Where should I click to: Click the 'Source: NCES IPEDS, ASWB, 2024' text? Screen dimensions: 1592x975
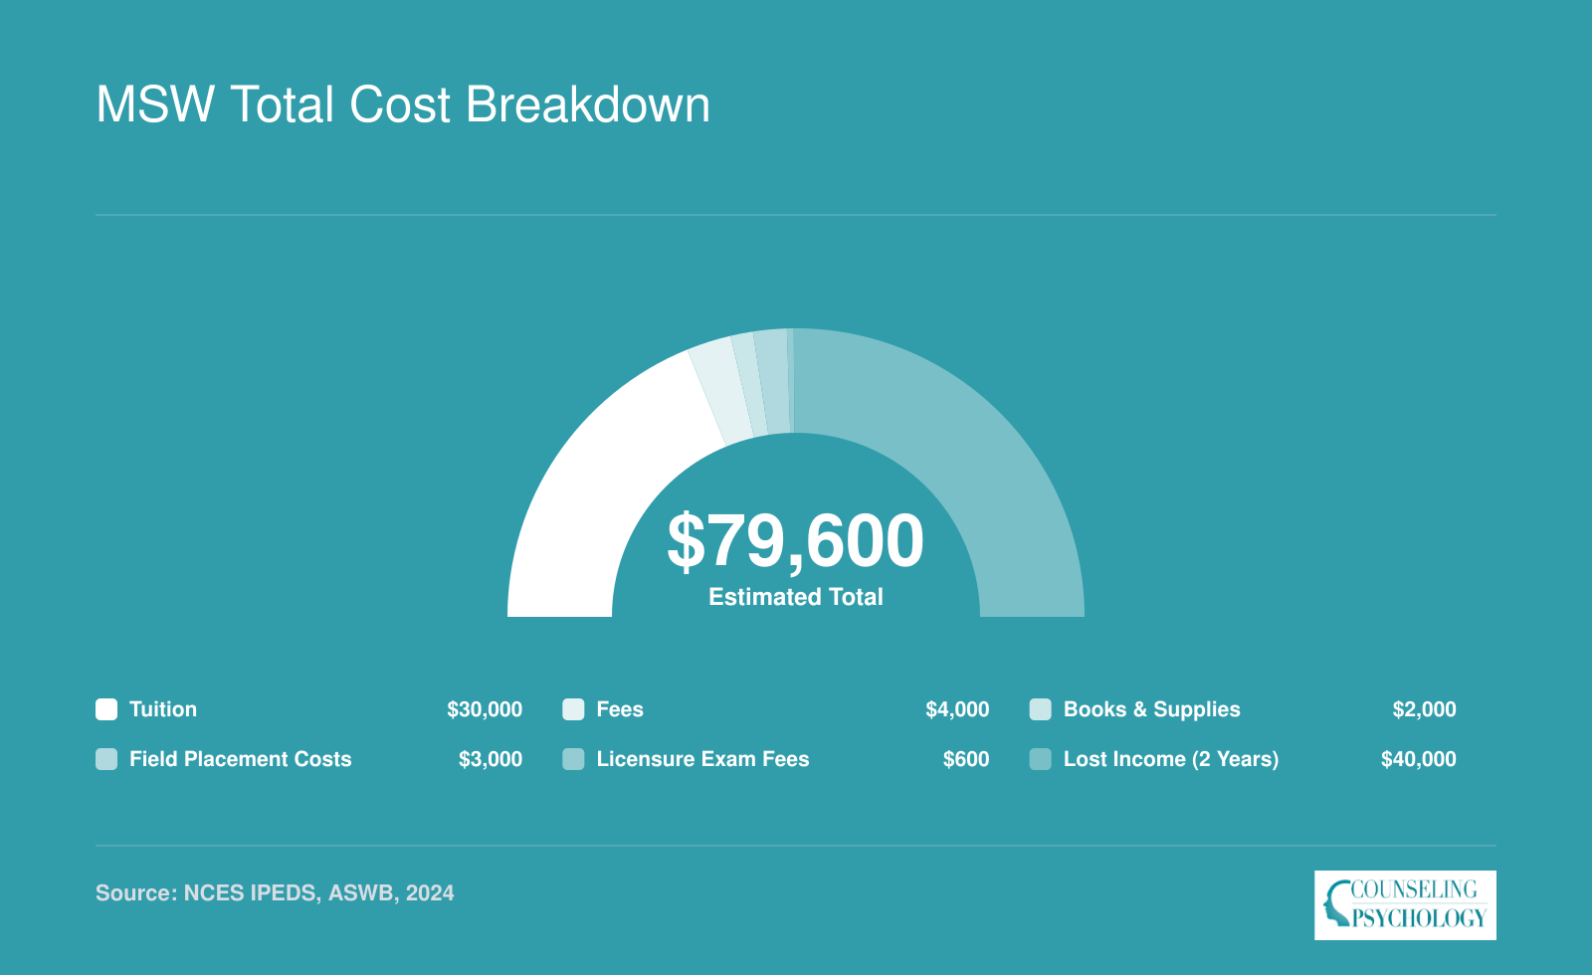(x=275, y=893)
